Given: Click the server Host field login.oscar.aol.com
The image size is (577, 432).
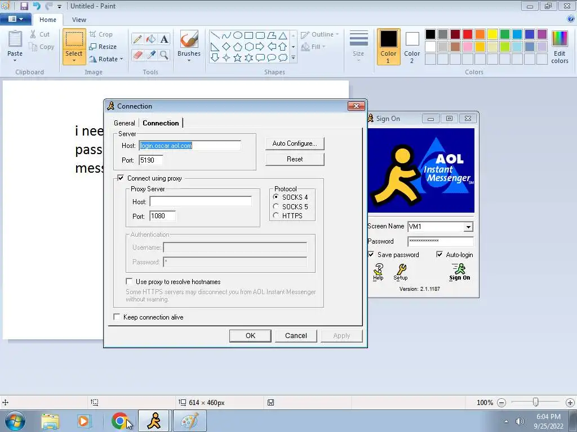Looking at the screenshot, I should [x=190, y=146].
